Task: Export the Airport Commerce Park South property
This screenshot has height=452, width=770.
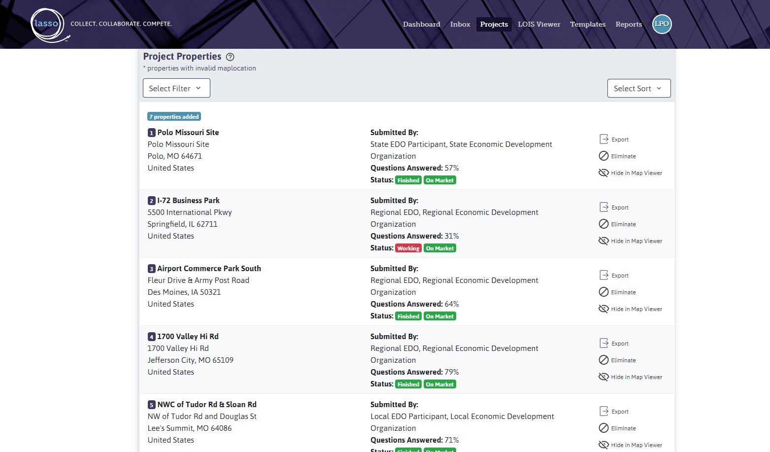Action: click(614, 275)
